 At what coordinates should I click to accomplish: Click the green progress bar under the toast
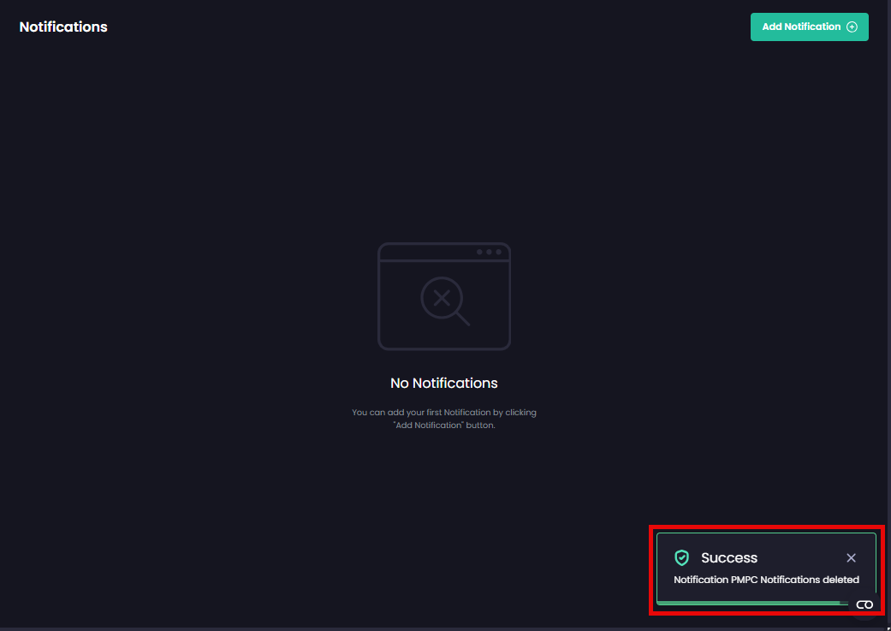point(753,602)
